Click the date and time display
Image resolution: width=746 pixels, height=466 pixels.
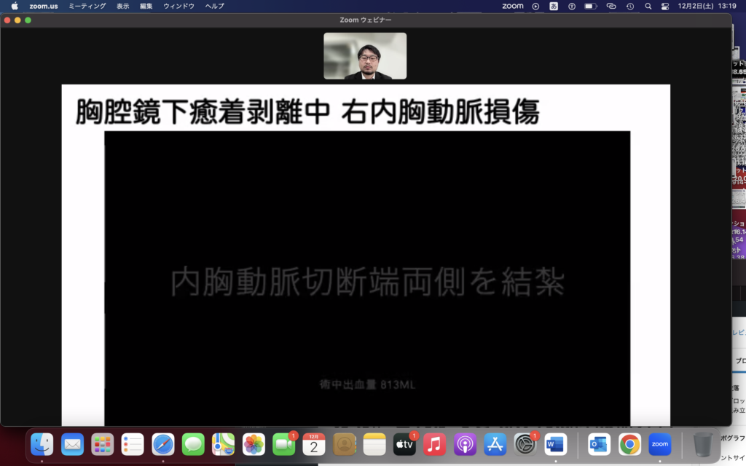coord(704,6)
